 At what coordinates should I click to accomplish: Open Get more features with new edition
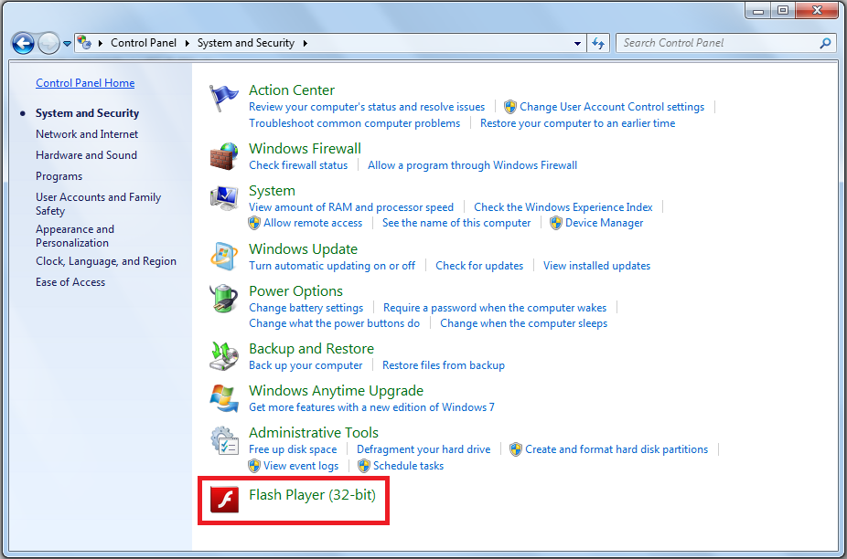(371, 407)
